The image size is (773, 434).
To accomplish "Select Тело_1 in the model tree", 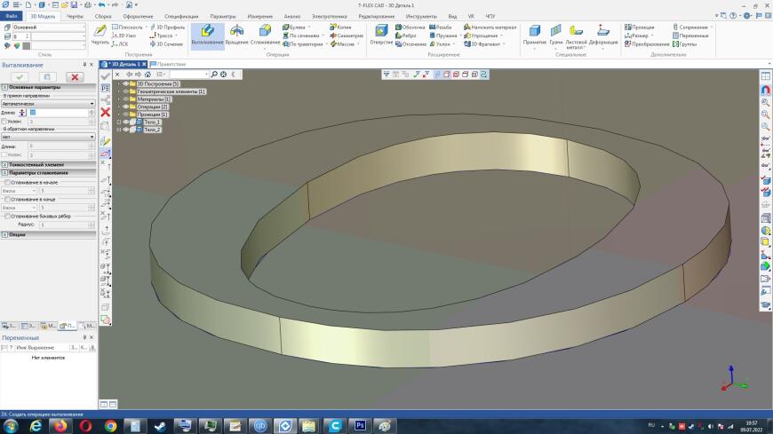I will [x=152, y=122].
